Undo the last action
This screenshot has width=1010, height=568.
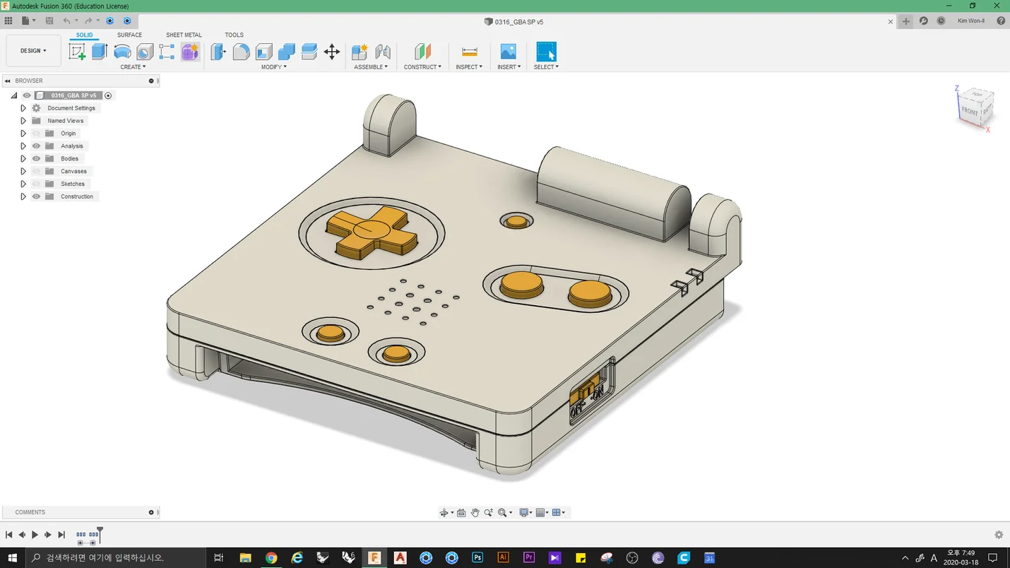point(66,21)
